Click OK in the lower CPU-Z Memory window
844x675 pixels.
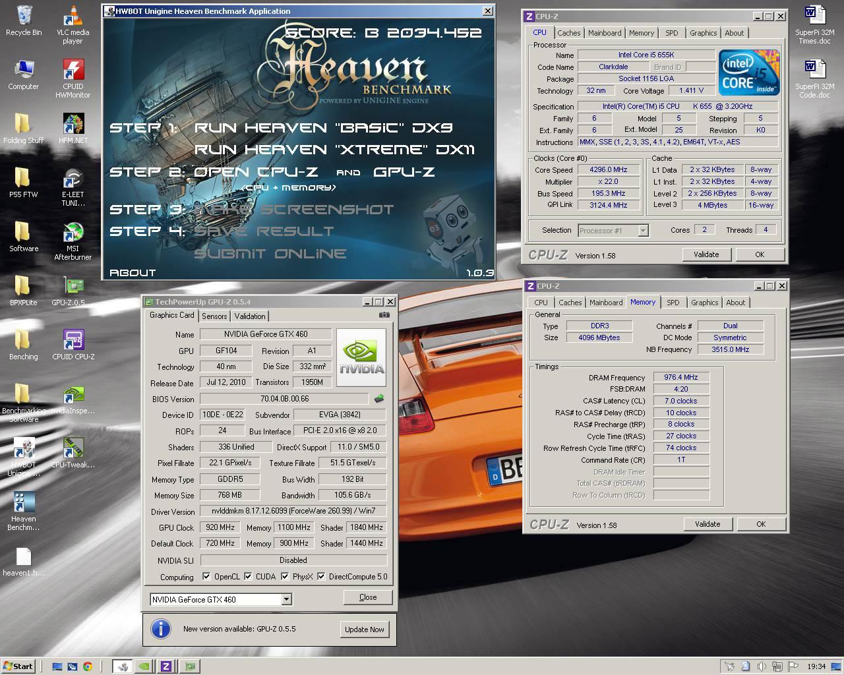(761, 524)
